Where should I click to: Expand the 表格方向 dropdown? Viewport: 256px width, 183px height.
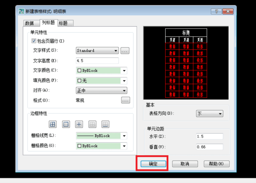click(x=209, y=114)
